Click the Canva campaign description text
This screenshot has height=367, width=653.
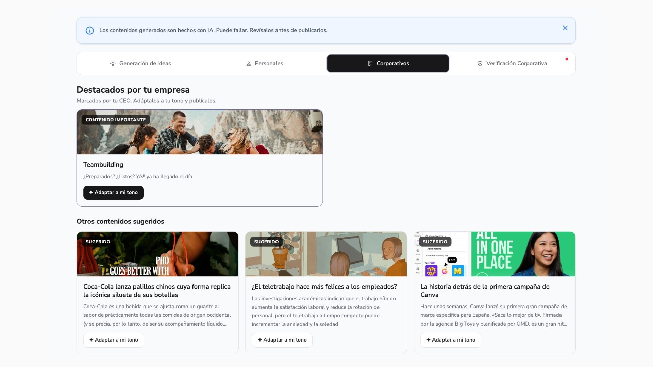coord(494,315)
